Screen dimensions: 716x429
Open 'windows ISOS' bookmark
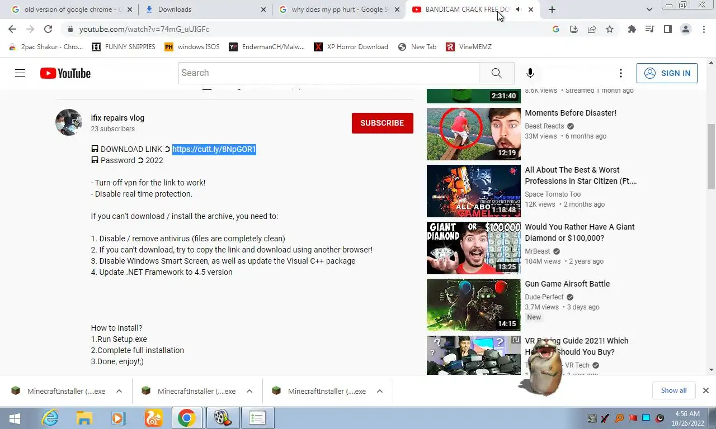click(192, 47)
